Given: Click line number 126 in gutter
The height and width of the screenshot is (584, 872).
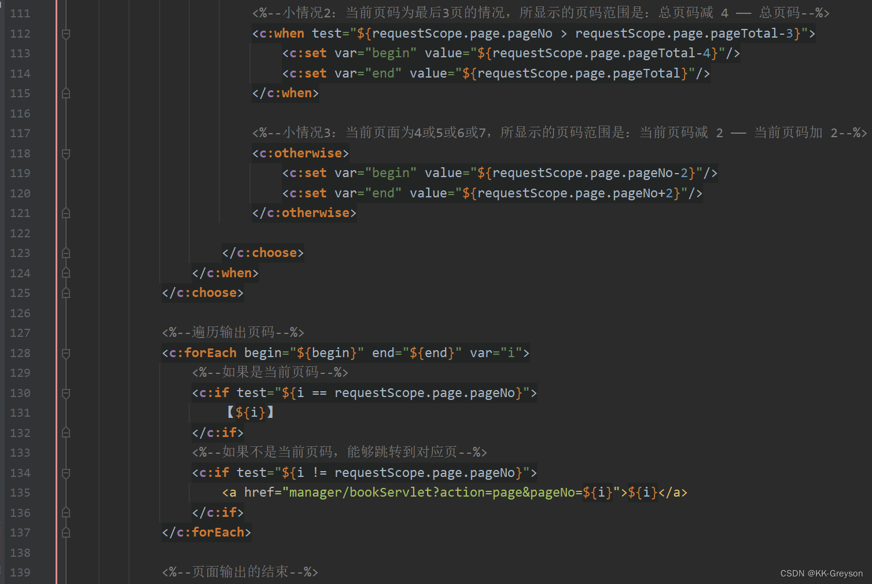Looking at the screenshot, I should (x=20, y=313).
